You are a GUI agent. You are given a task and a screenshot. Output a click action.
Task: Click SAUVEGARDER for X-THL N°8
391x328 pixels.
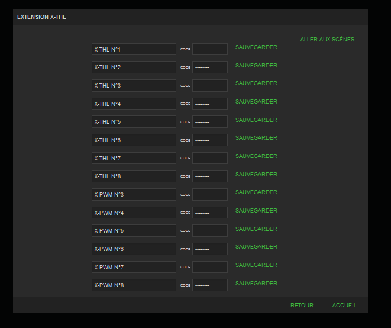256,174
